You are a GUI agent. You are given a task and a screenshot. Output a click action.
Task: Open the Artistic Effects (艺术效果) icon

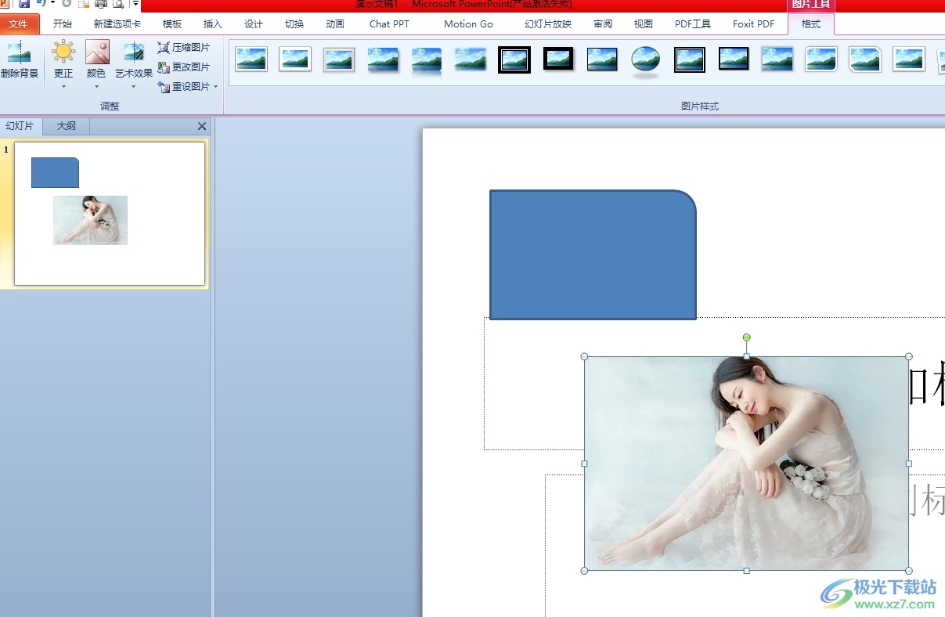point(134,52)
